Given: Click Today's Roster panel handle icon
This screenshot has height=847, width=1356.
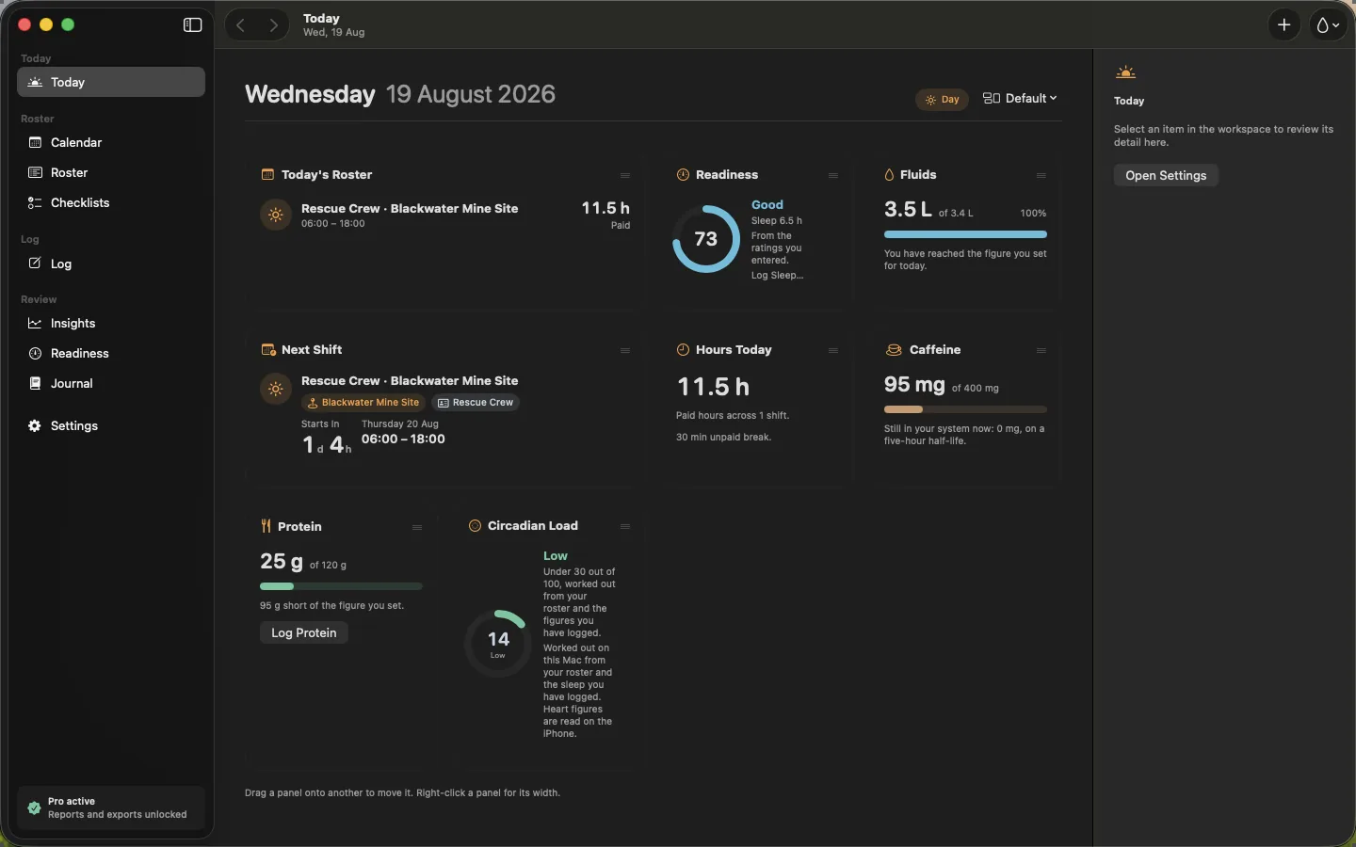Looking at the screenshot, I should pyautogui.click(x=625, y=176).
